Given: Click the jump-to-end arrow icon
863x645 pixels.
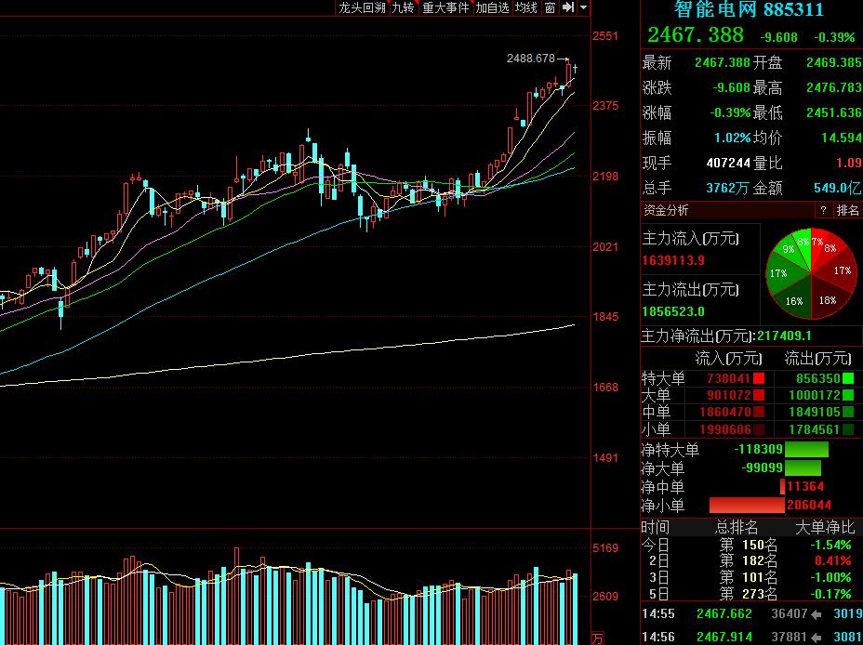Looking at the screenshot, I should (568, 7).
